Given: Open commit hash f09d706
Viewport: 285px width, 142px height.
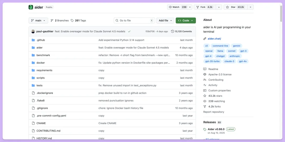Looking at the screenshot, I should (x=150, y=31).
